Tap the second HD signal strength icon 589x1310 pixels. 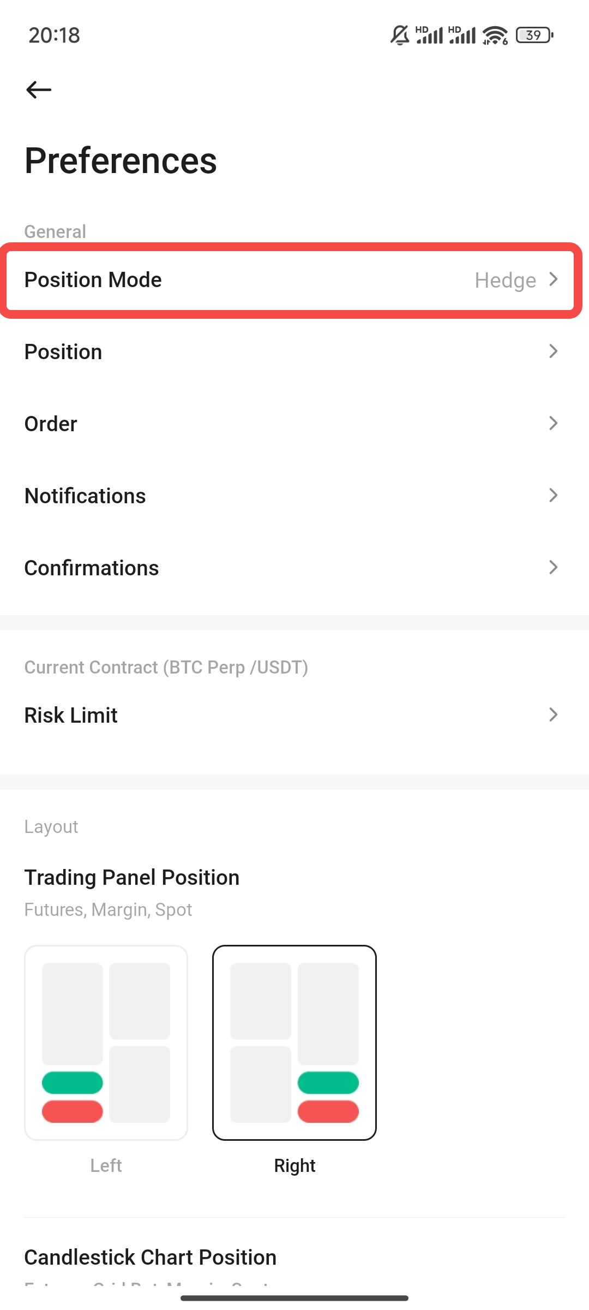(462, 35)
